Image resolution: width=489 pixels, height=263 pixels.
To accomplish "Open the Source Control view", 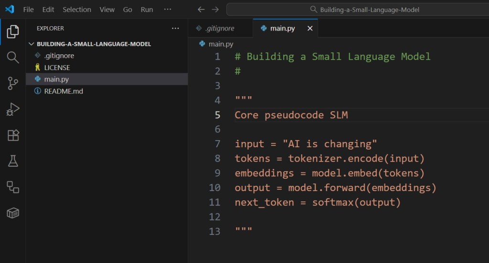I will pos(13,83).
